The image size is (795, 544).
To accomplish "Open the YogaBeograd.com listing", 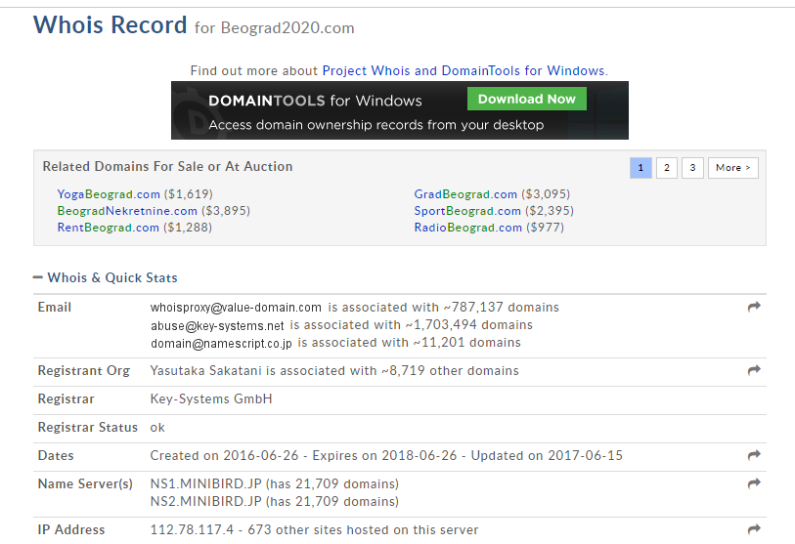I will [109, 194].
